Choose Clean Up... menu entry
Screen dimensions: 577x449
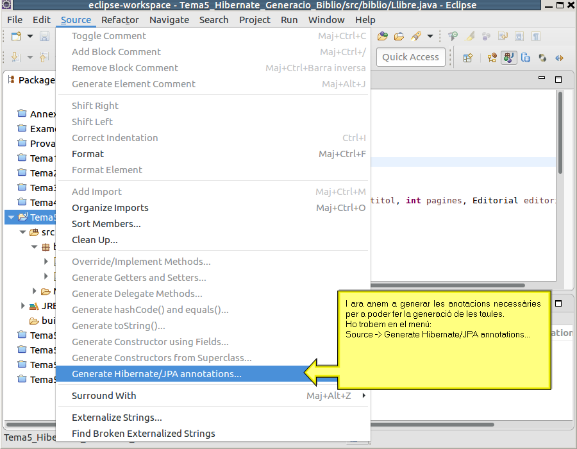tap(213, 240)
